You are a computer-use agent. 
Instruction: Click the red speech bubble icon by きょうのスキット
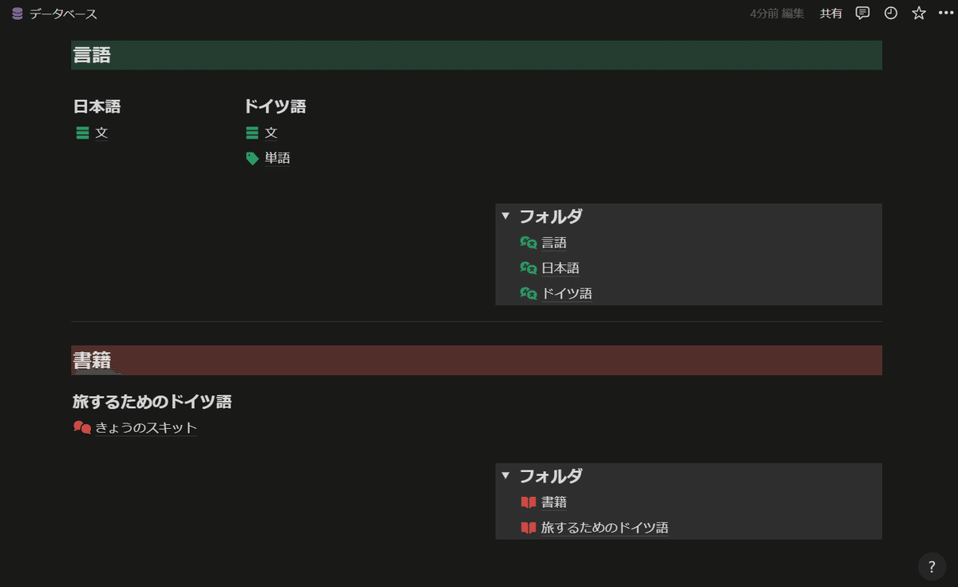(82, 427)
